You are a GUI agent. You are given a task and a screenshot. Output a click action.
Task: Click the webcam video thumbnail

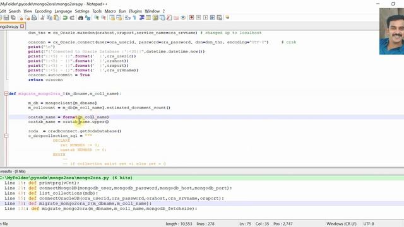coord(391,31)
